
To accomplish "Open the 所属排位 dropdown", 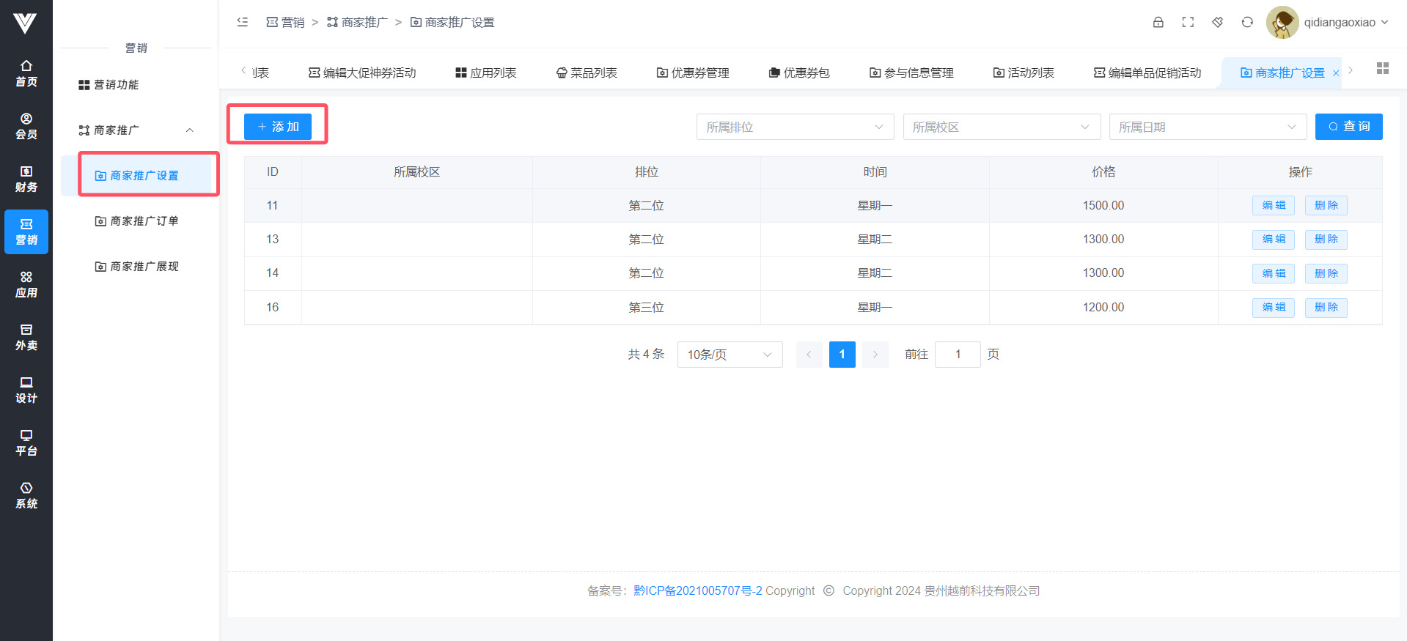I will point(795,127).
